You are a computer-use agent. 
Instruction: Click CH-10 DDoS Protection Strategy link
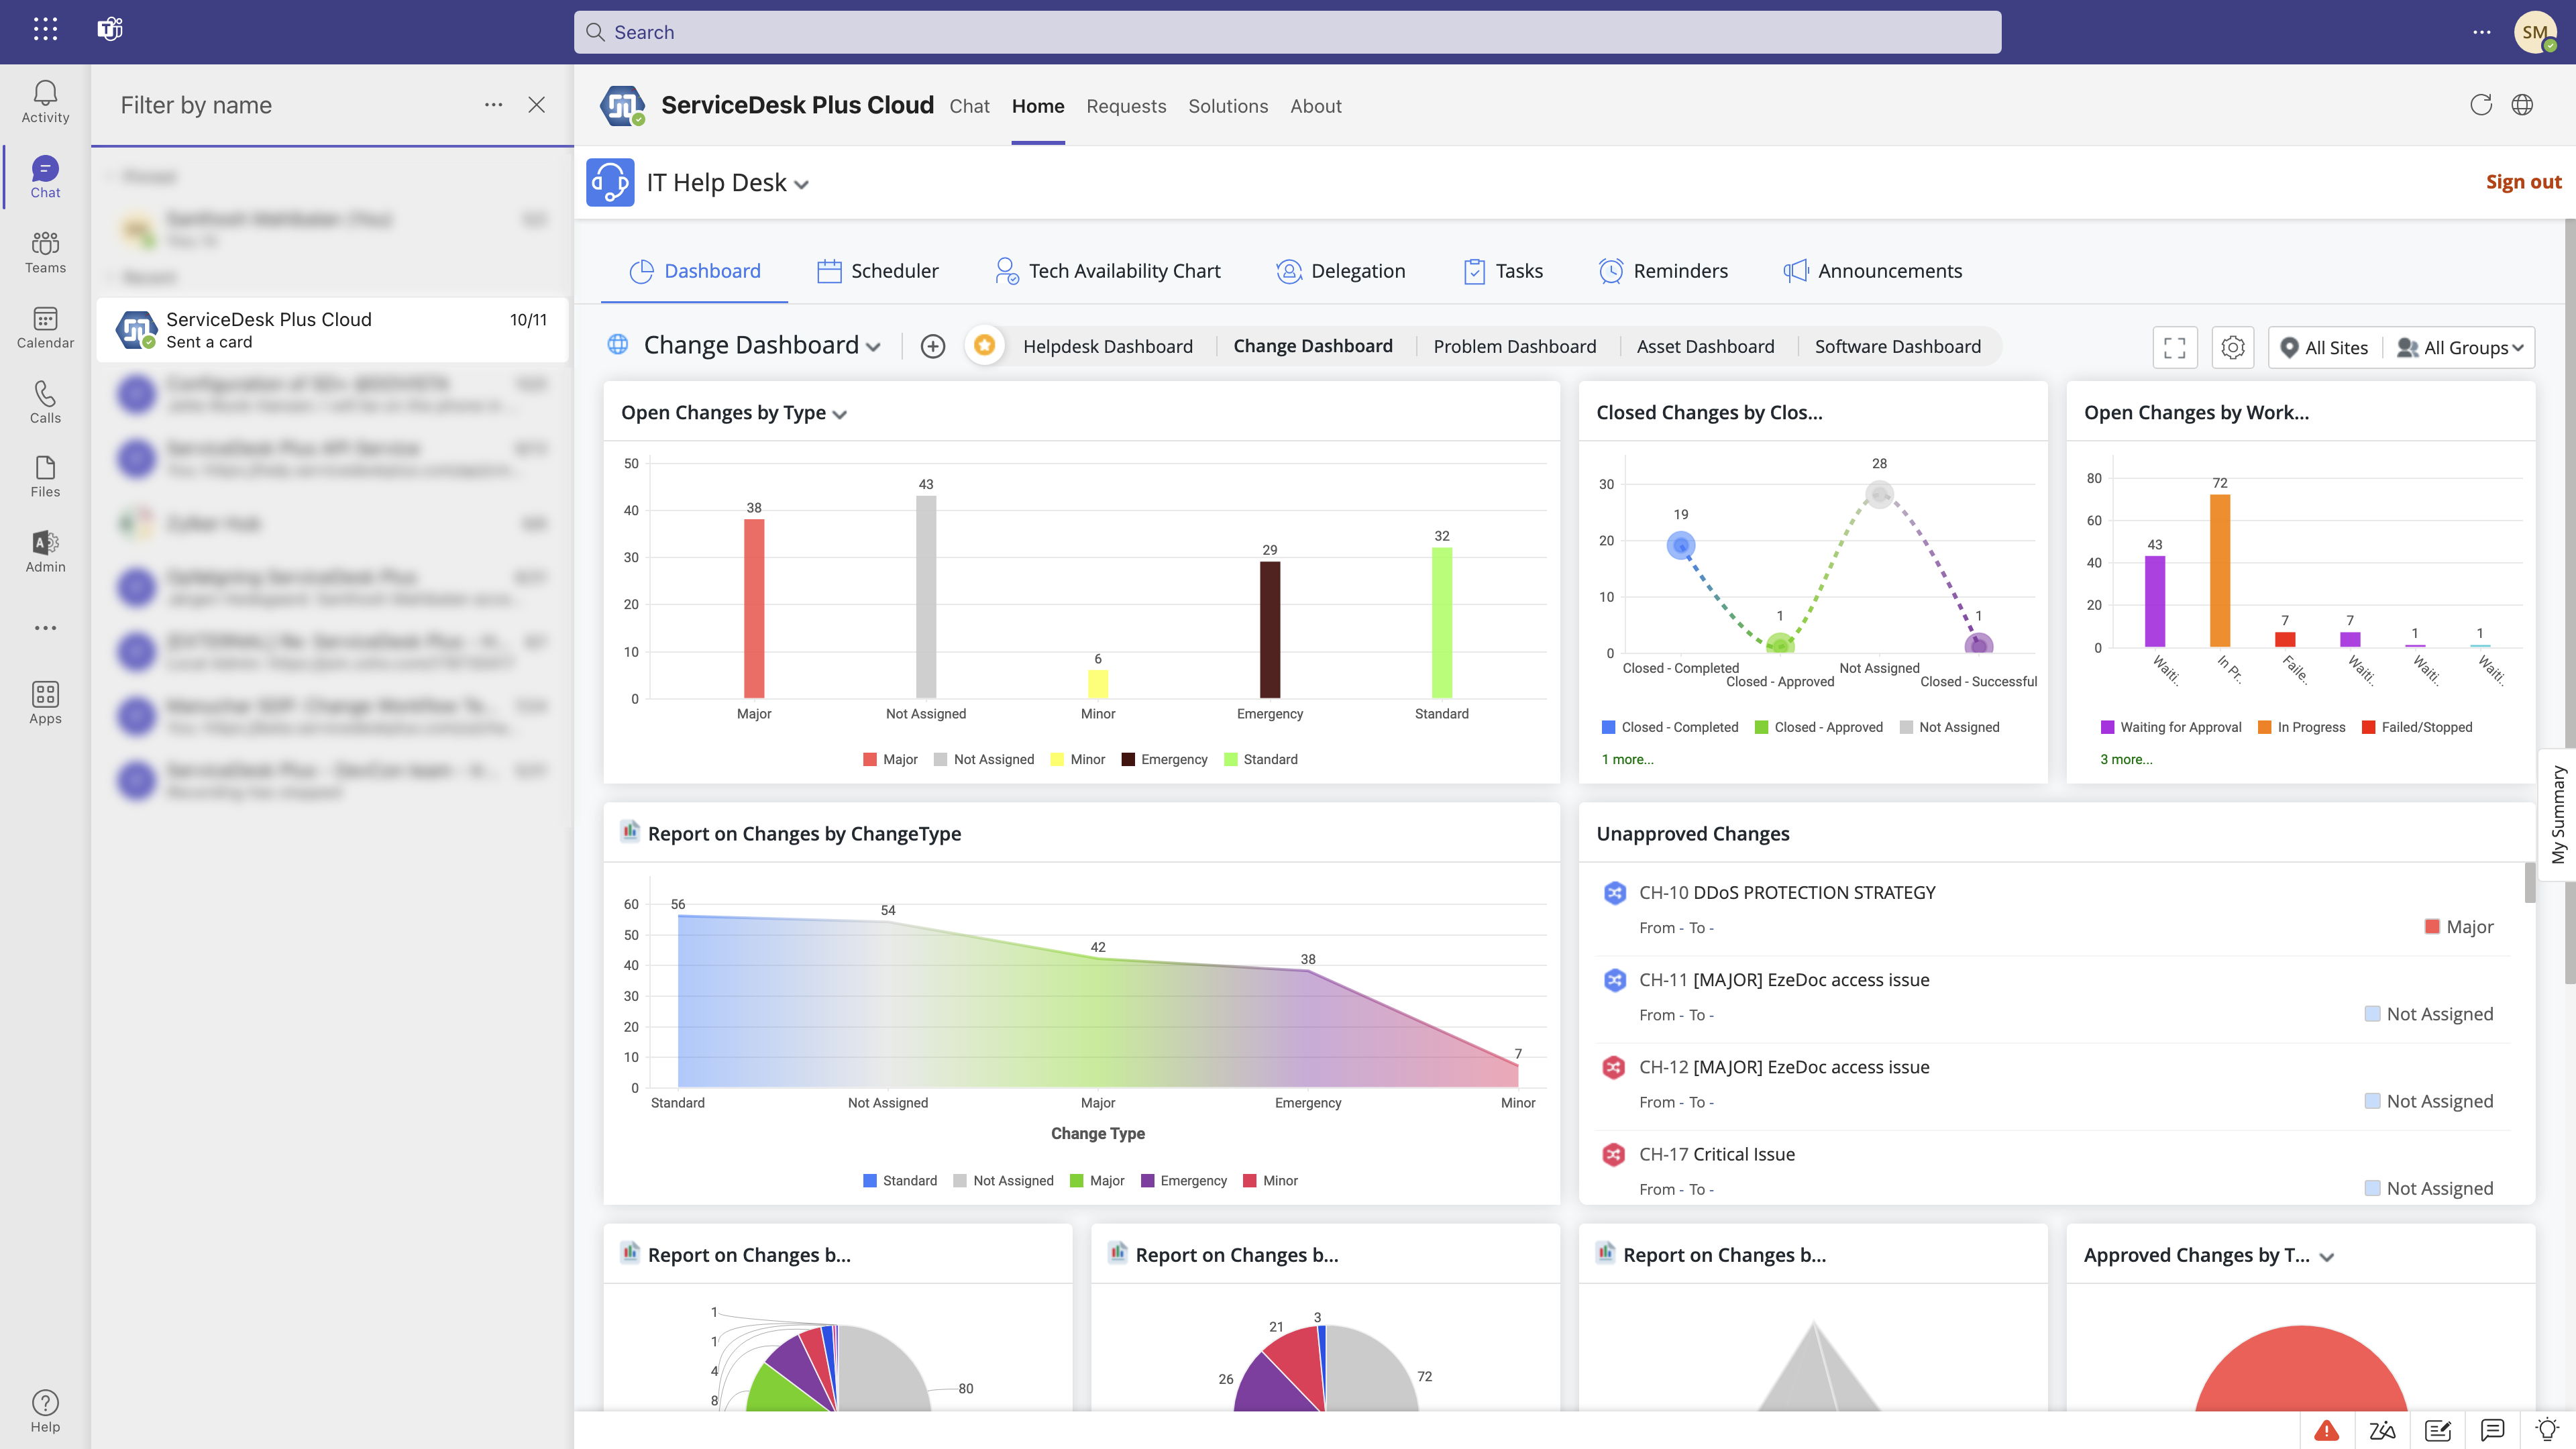coord(1787,892)
